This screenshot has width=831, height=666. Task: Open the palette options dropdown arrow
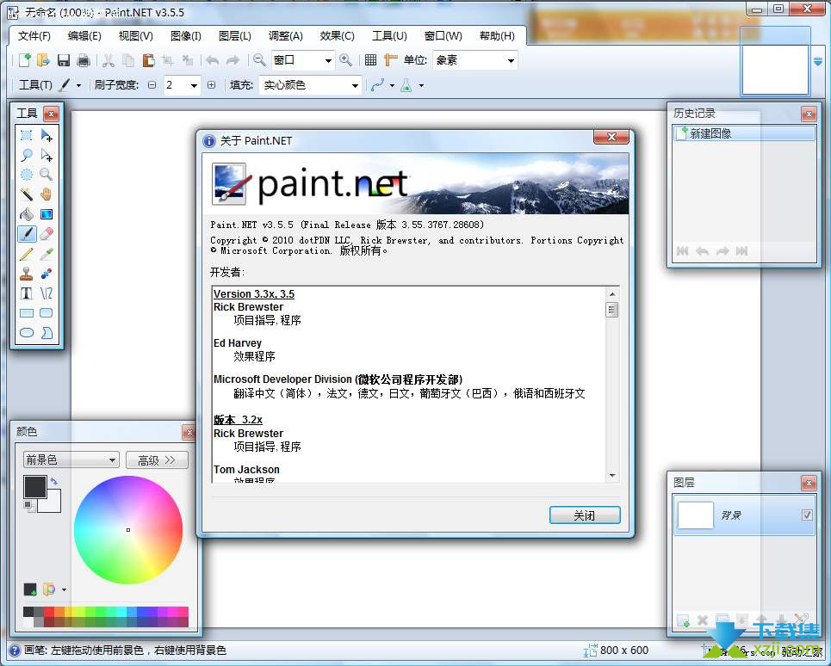point(64,589)
